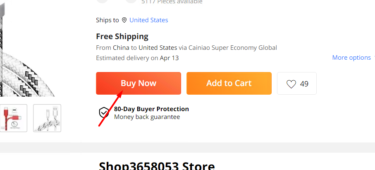The image size is (375, 170).
Task: Increase the quantity with the plus button
Action: pyautogui.click(x=131, y=1)
